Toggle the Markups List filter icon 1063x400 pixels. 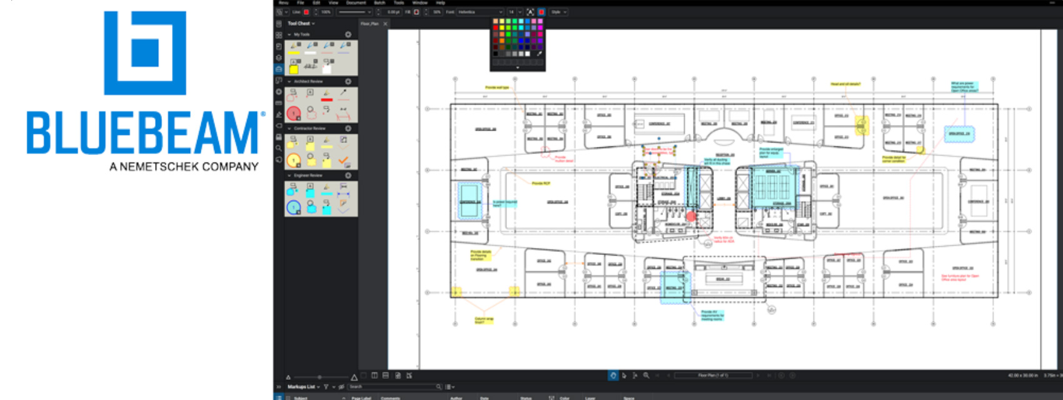click(326, 387)
